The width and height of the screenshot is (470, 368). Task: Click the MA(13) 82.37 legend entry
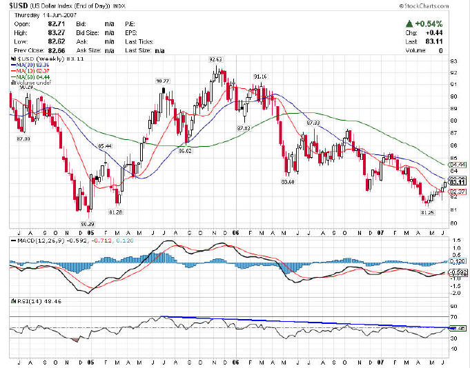(32, 71)
